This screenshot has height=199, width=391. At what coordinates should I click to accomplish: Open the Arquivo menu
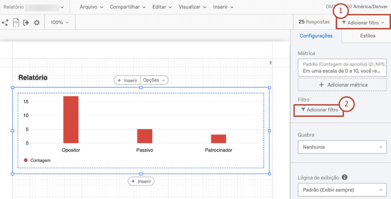[91, 7]
